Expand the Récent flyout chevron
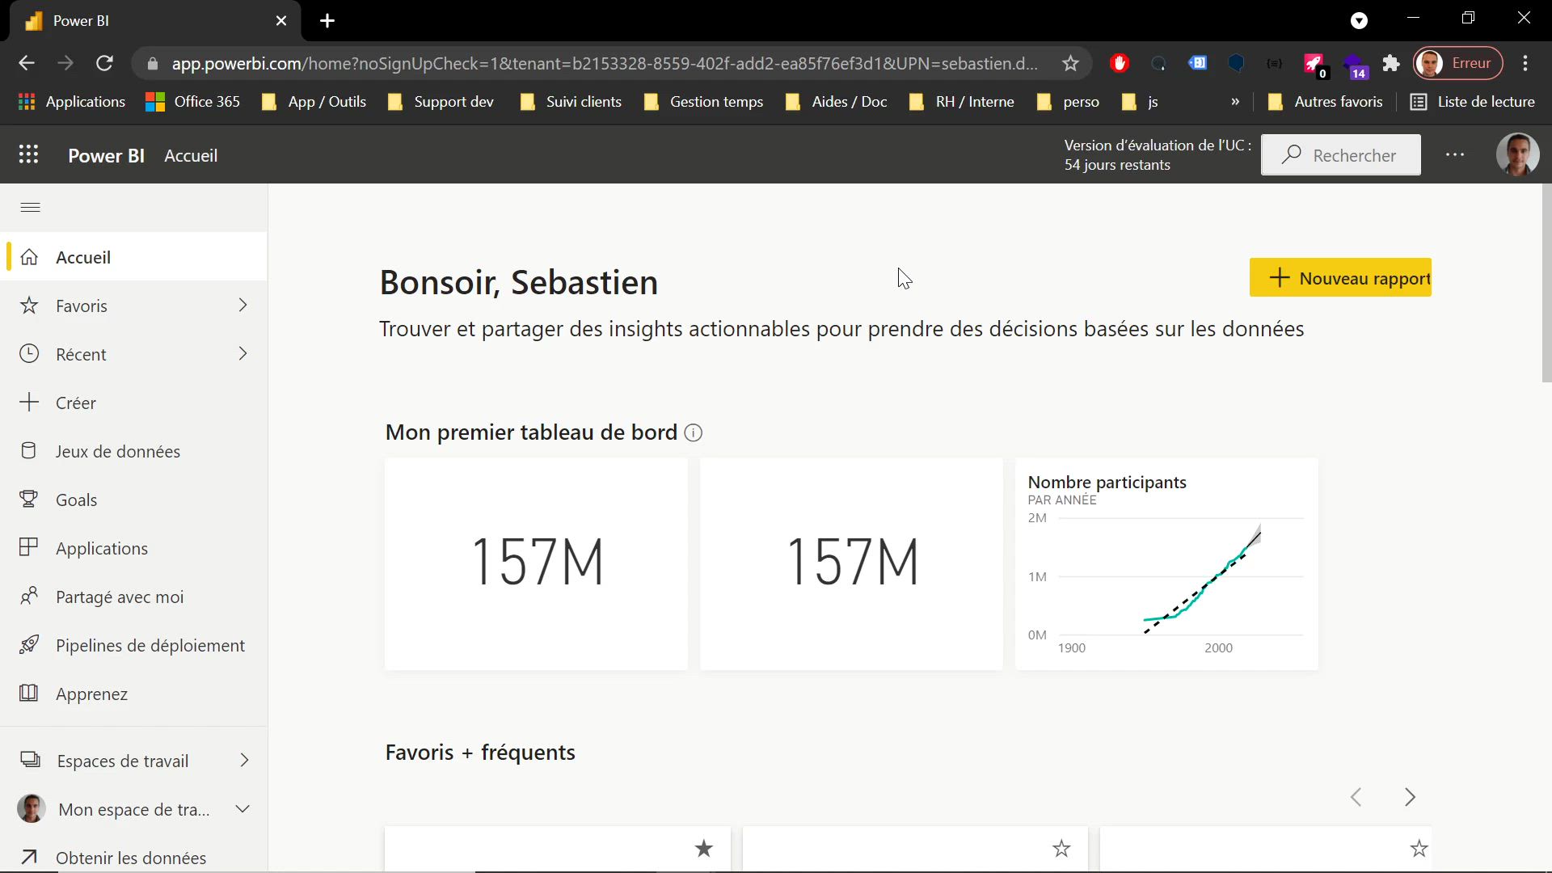1552x873 pixels. 242,354
